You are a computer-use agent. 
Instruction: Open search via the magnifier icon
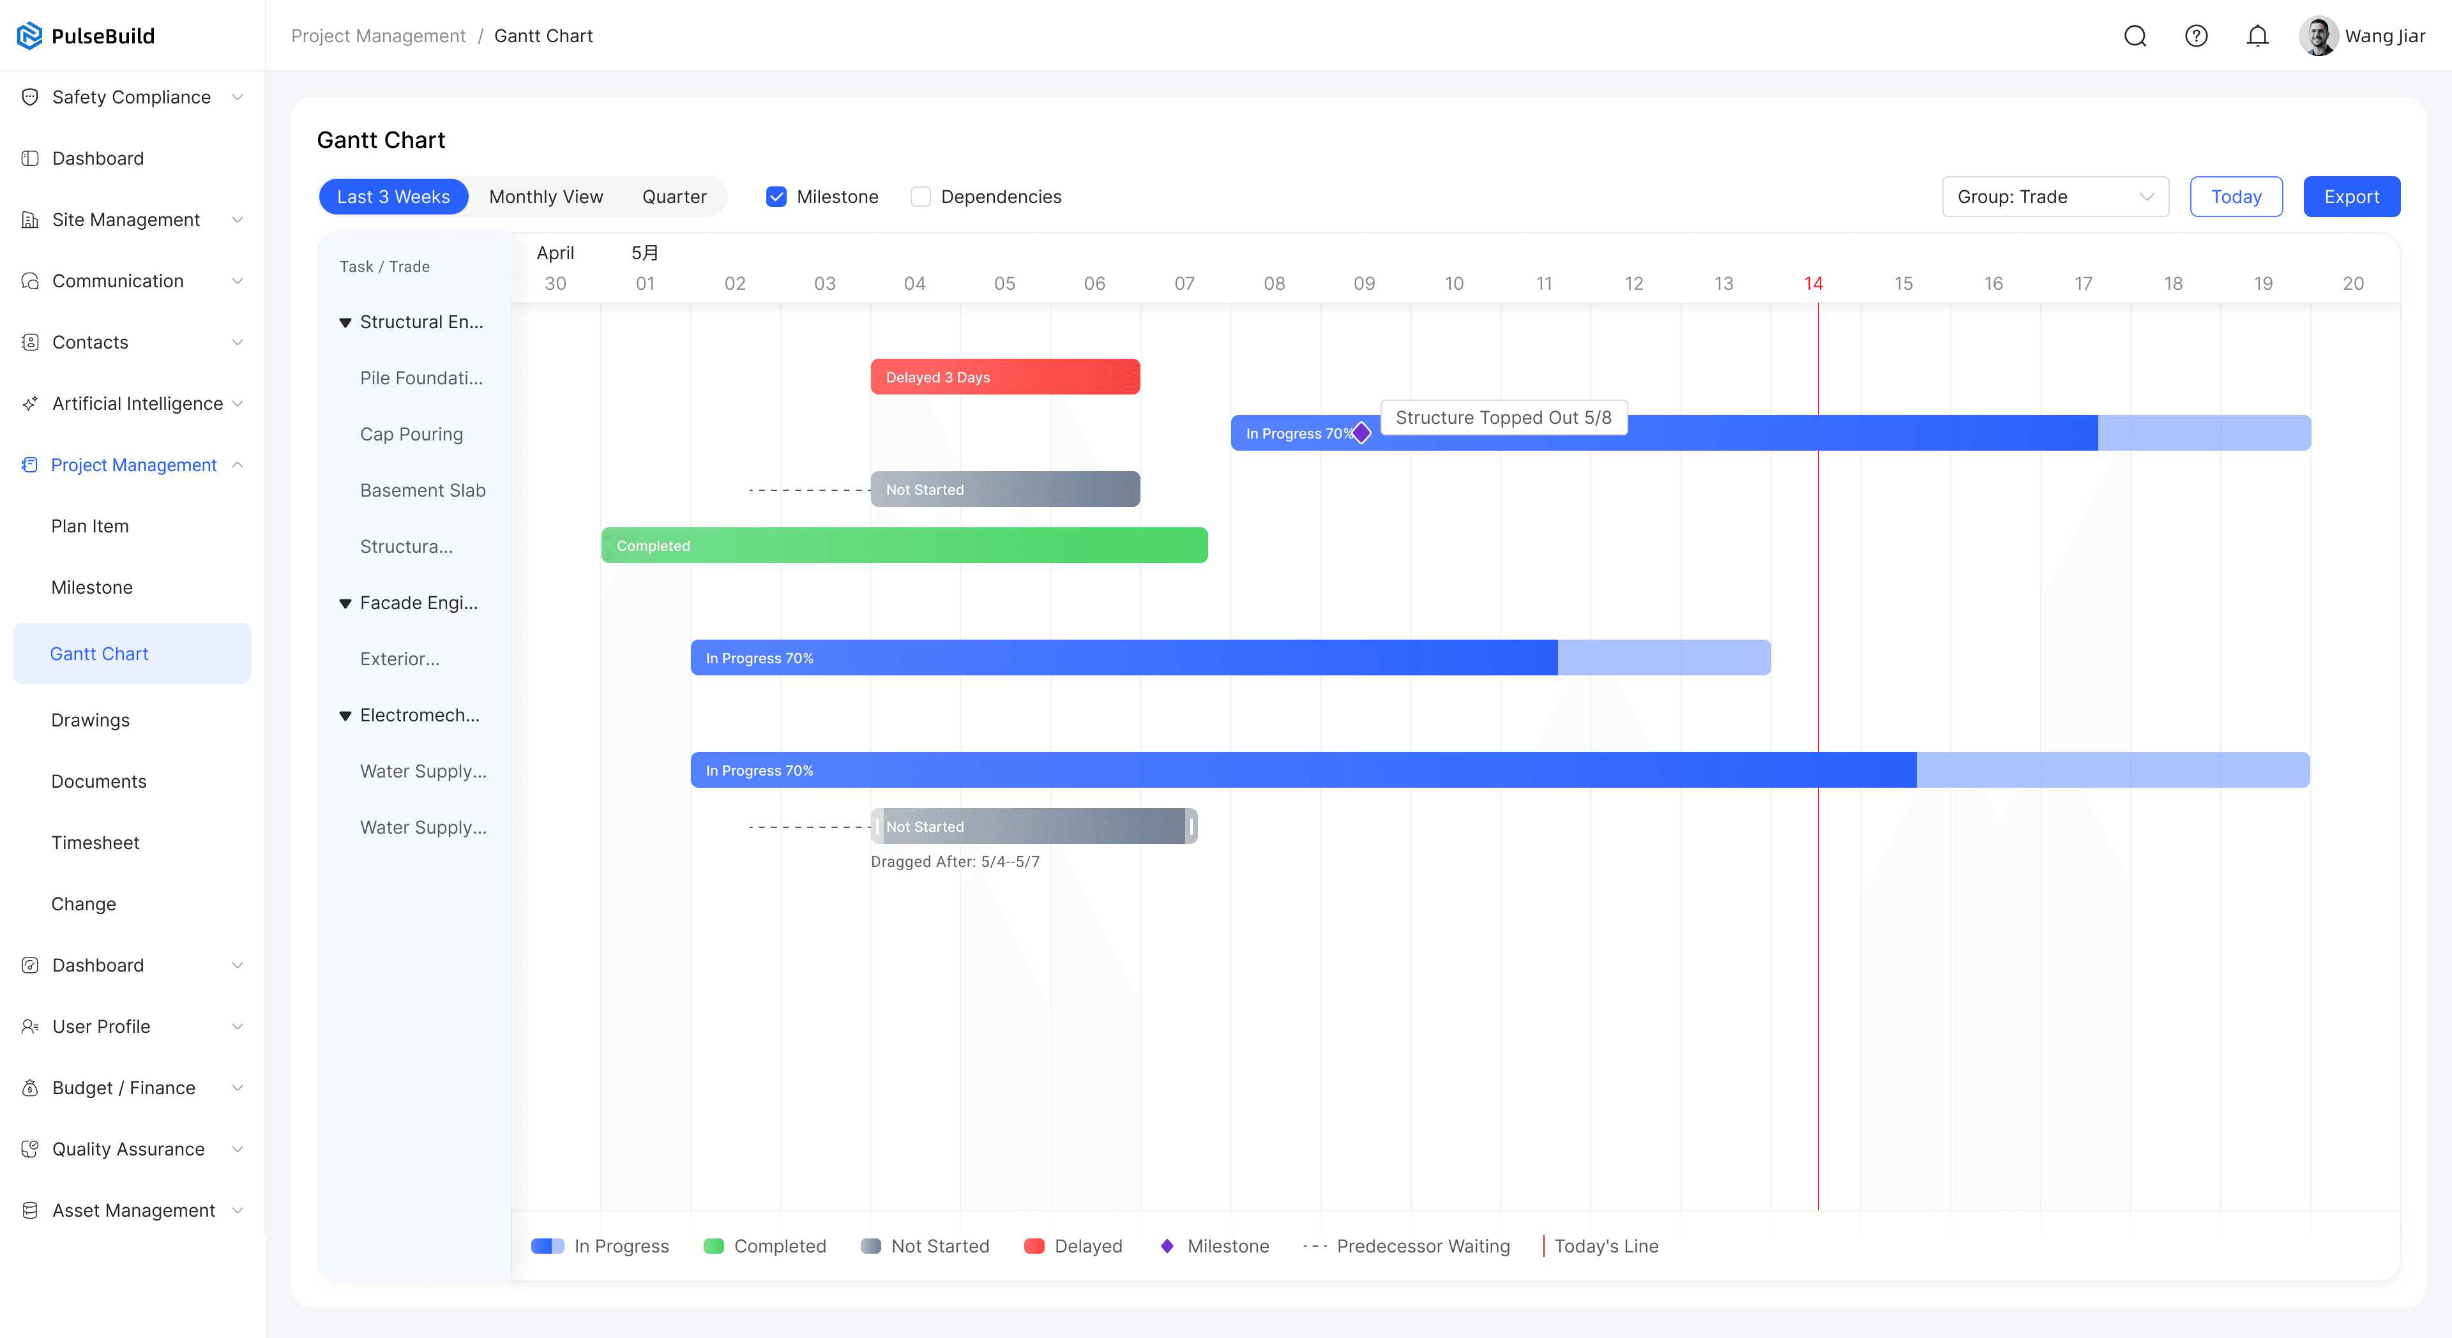[x=2135, y=36]
